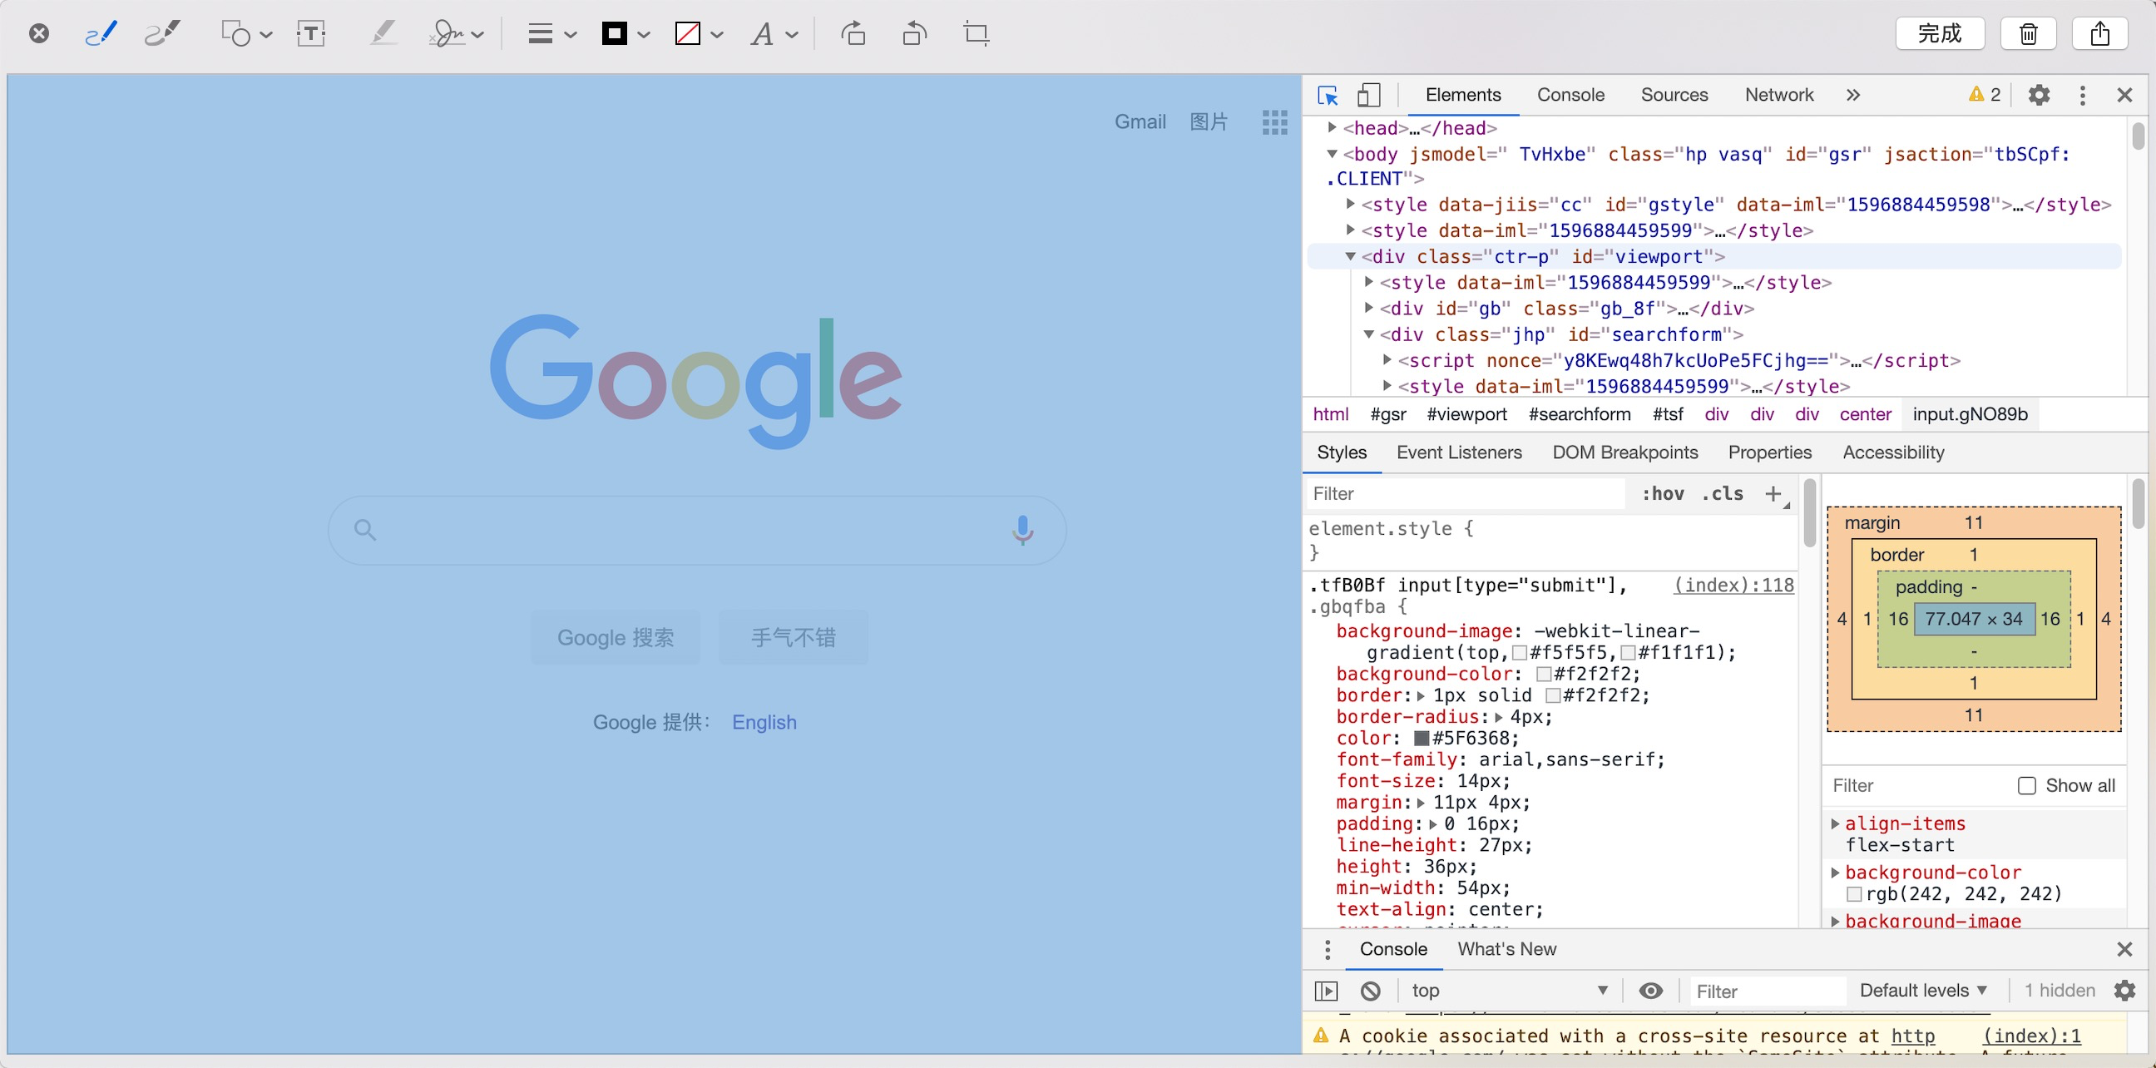Check the Show all checkbox
The height and width of the screenshot is (1068, 2156).
click(x=2026, y=785)
